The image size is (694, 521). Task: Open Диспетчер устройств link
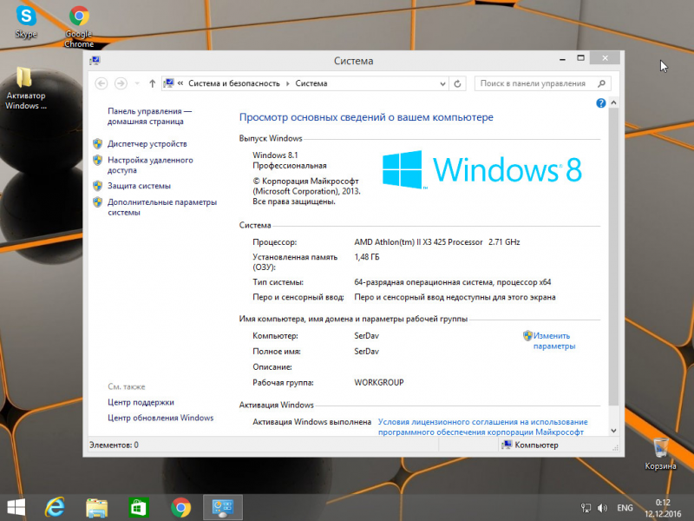tap(147, 143)
